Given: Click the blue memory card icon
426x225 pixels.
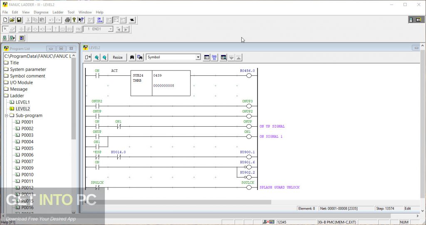Looking at the screenshot, I should click(x=22, y=38).
